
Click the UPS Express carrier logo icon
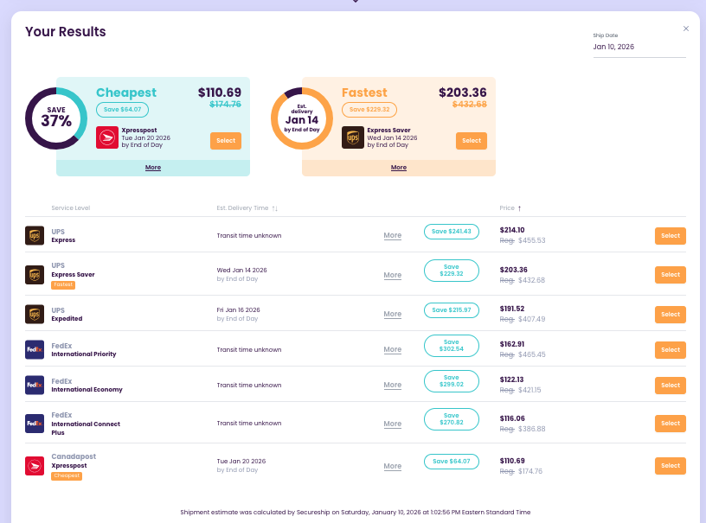coord(35,235)
